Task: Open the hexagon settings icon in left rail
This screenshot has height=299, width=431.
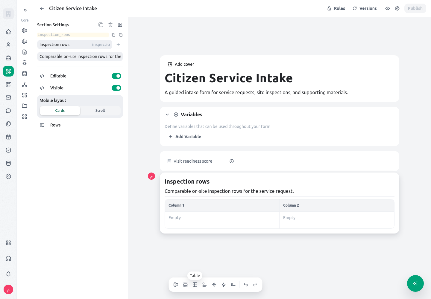Action: (8, 176)
